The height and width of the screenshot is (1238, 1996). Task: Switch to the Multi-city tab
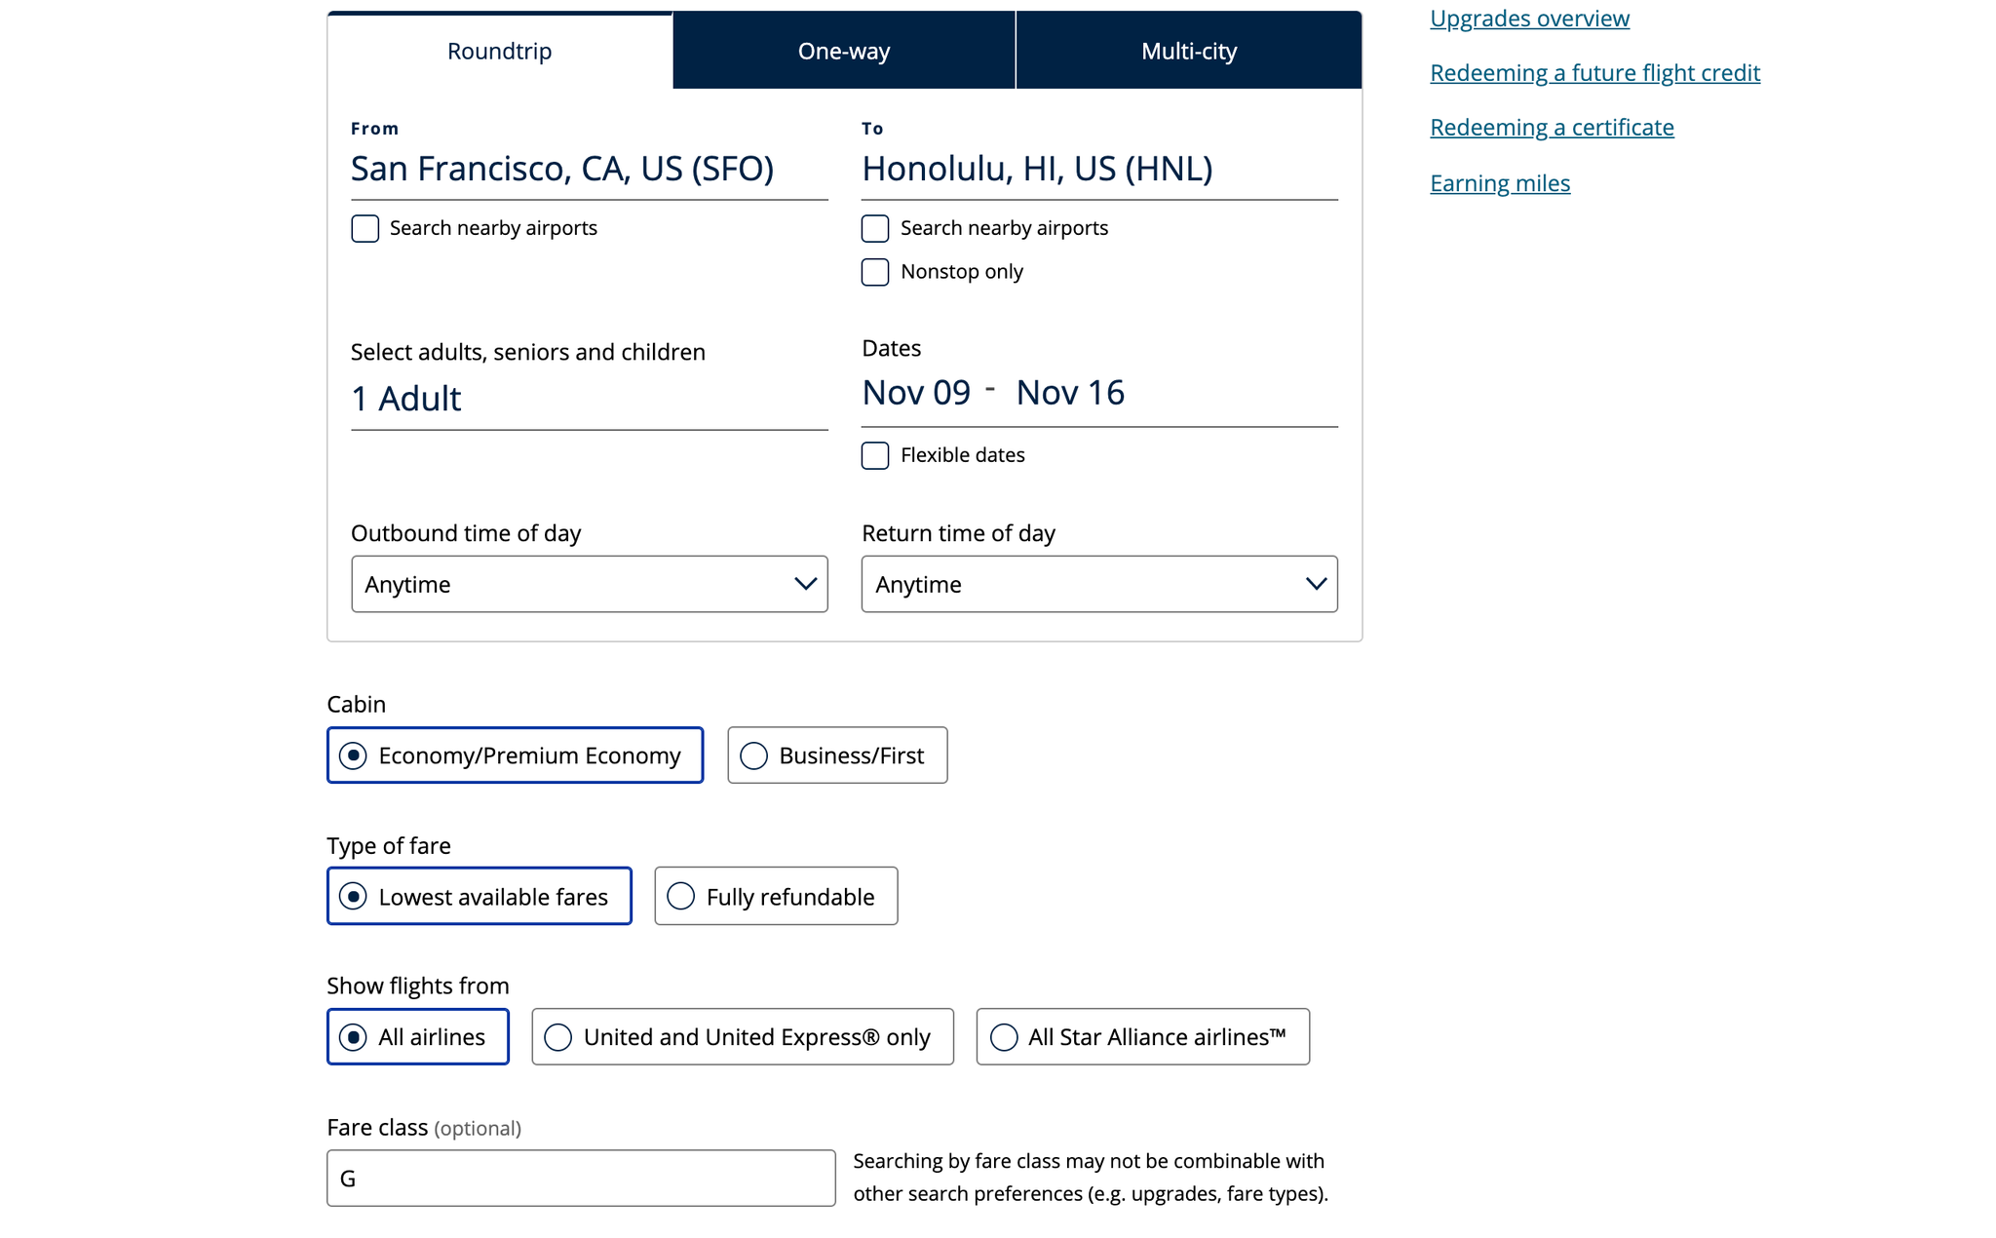point(1187,50)
